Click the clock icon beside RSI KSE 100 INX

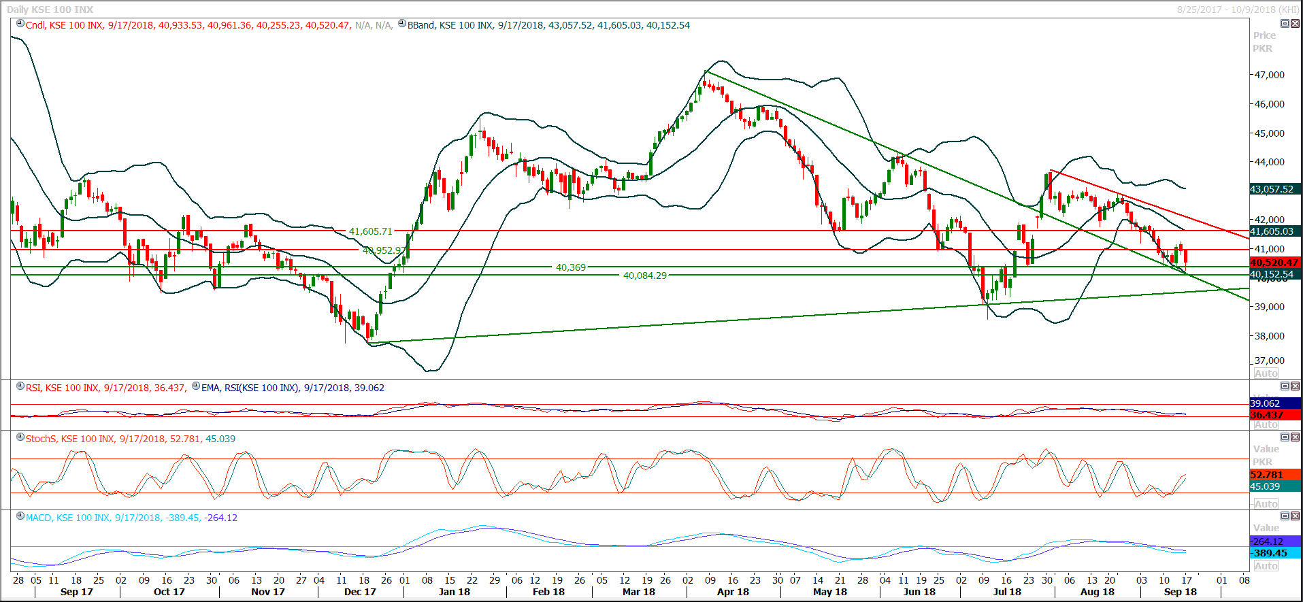20,386
